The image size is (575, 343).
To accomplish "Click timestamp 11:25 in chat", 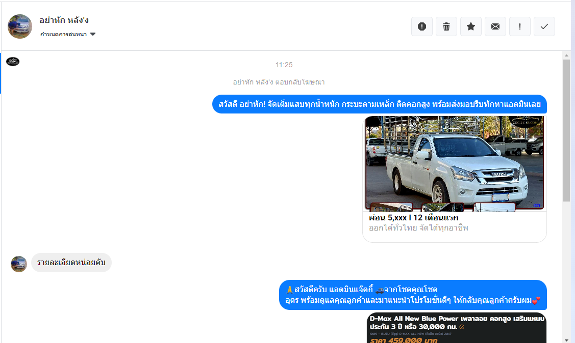I will (x=284, y=65).
